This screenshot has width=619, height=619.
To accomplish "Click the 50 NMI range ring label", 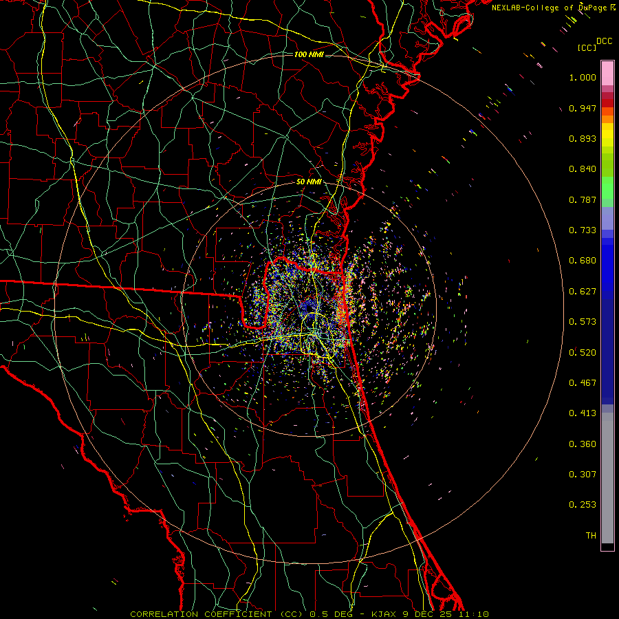I will click(x=309, y=182).
